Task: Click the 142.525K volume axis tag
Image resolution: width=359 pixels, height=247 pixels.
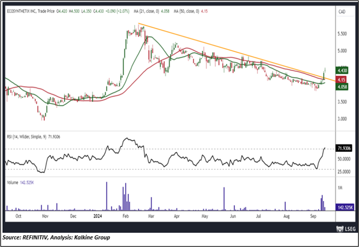Action: click(x=345, y=207)
